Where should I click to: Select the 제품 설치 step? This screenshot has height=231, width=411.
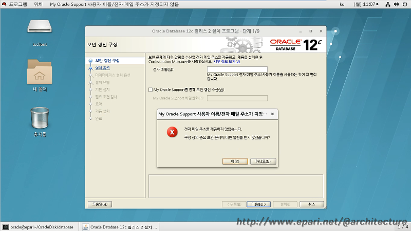pos(102,111)
